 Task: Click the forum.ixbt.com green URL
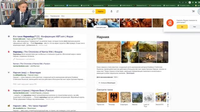(19, 39)
